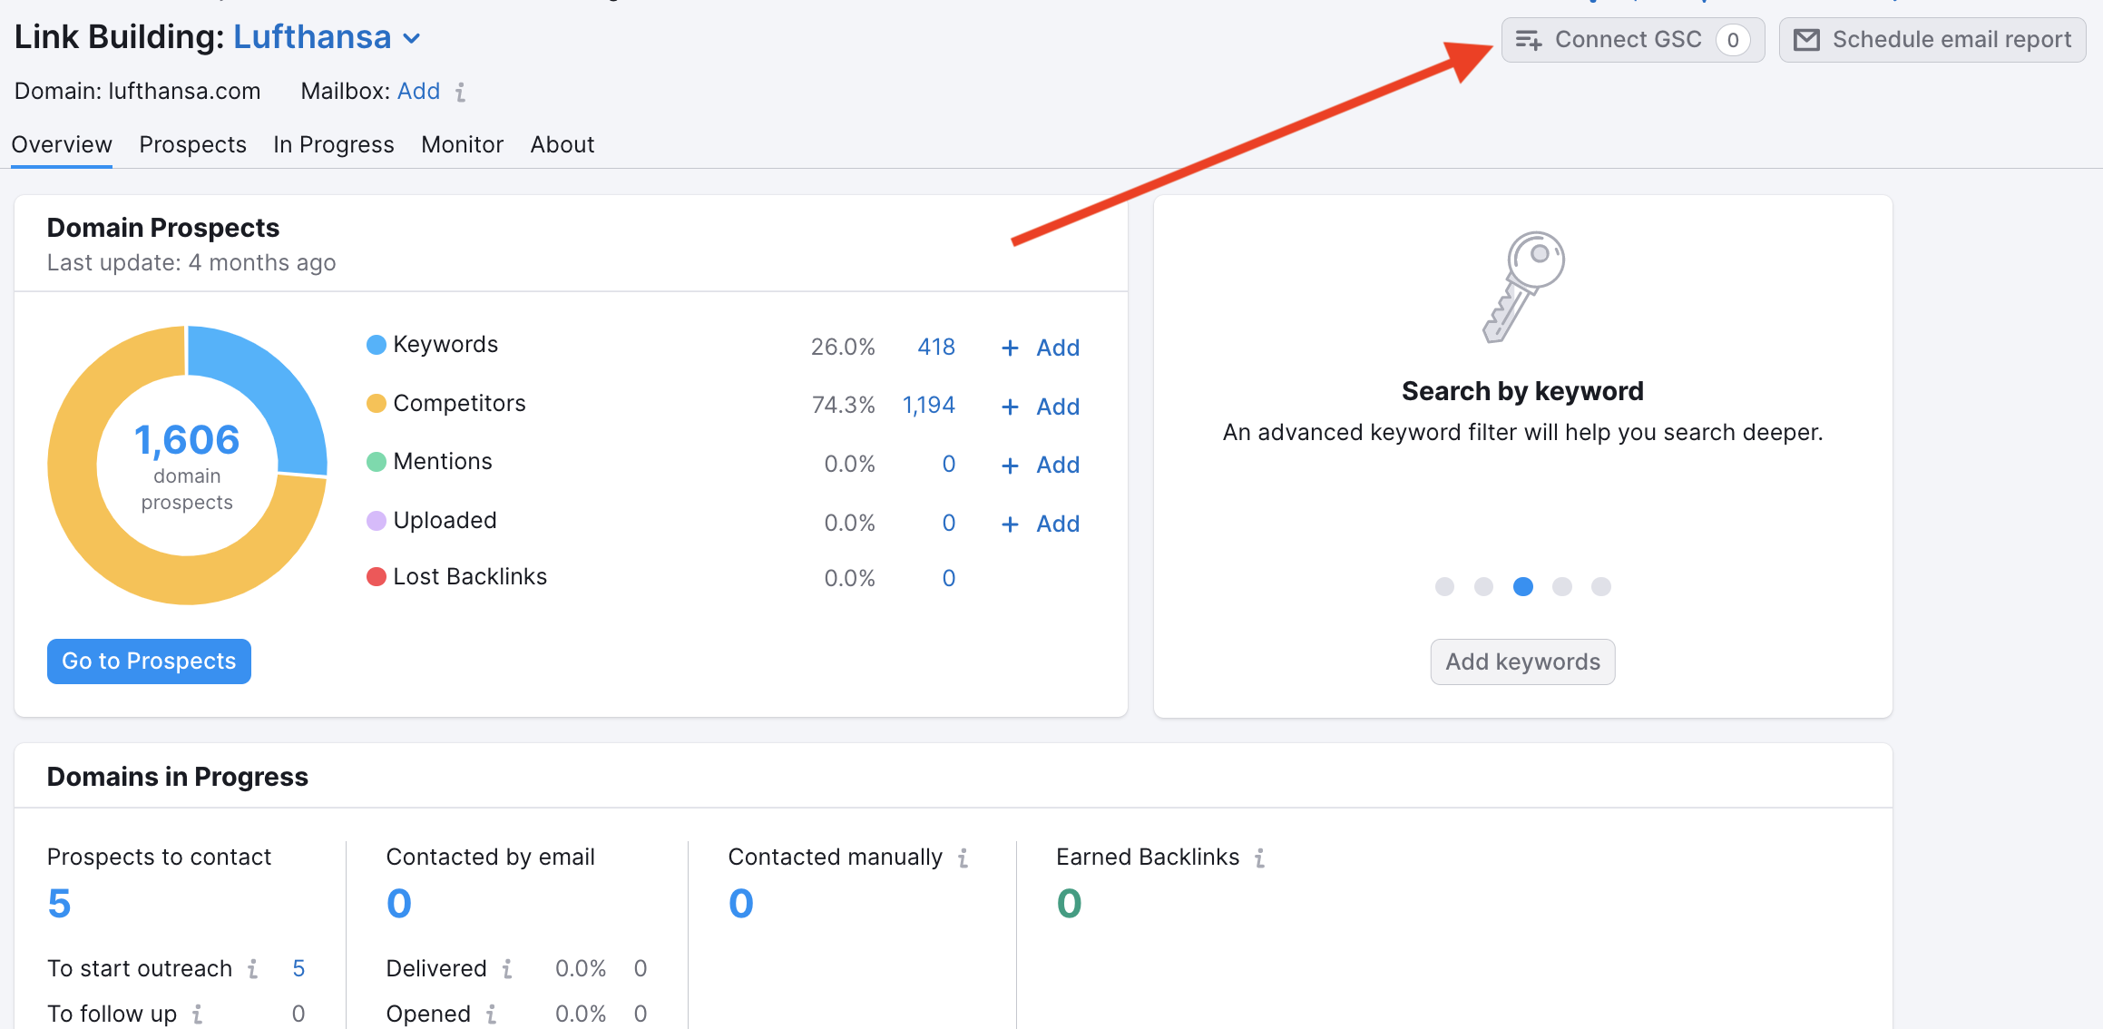Select the third carousel navigation dot
This screenshot has width=2103, height=1029.
[1522, 587]
